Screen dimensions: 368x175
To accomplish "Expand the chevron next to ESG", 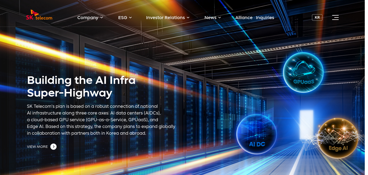I will click(130, 17).
